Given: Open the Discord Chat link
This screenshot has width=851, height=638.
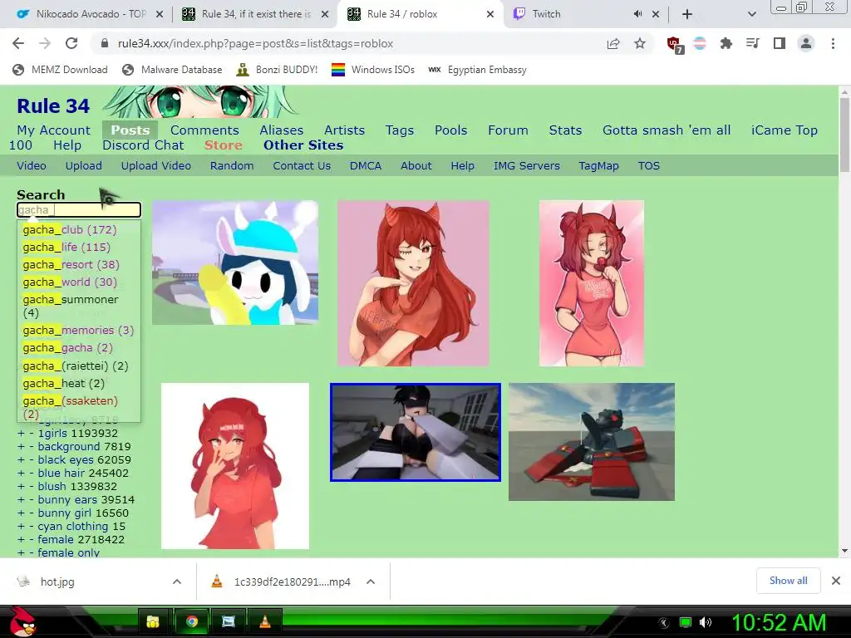Looking at the screenshot, I should tap(143, 145).
